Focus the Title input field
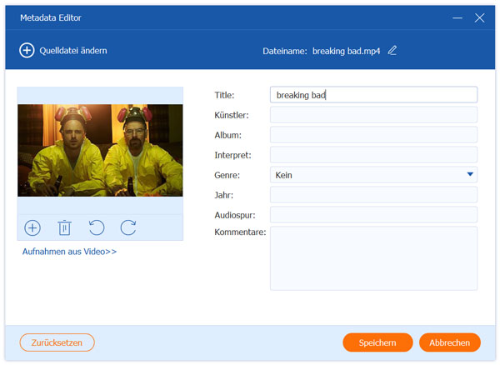 [373, 95]
